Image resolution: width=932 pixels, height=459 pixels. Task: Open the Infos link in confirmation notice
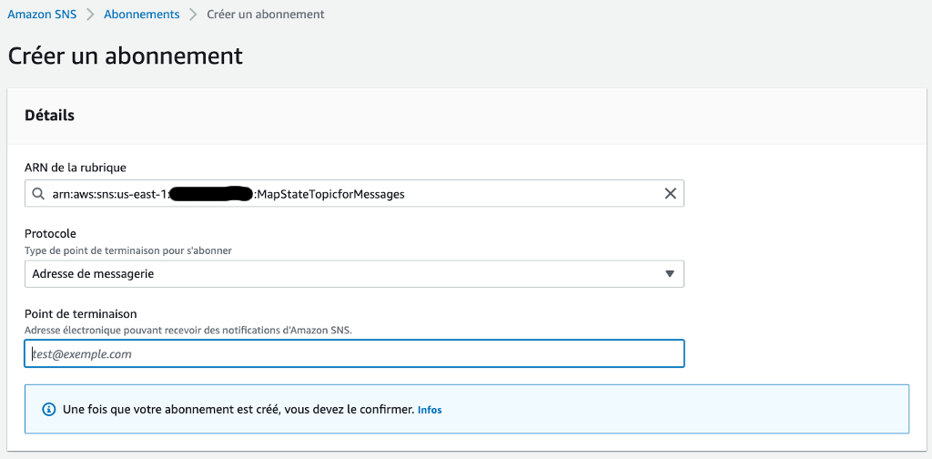click(430, 410)
